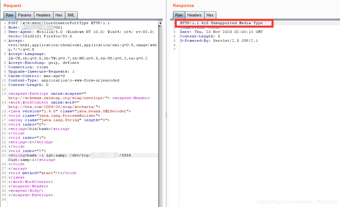Click the response Content-Length: 0 line

point(200,36)
